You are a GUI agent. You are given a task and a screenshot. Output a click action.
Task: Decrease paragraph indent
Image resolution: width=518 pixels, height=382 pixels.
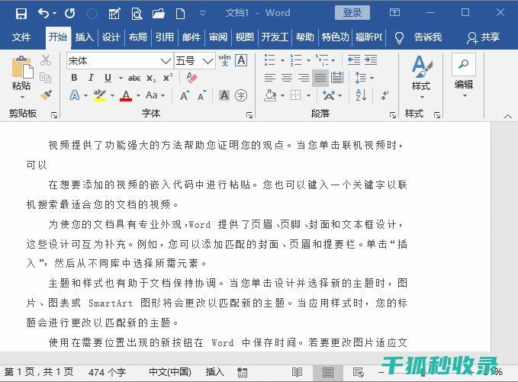[x=354, y=60]
